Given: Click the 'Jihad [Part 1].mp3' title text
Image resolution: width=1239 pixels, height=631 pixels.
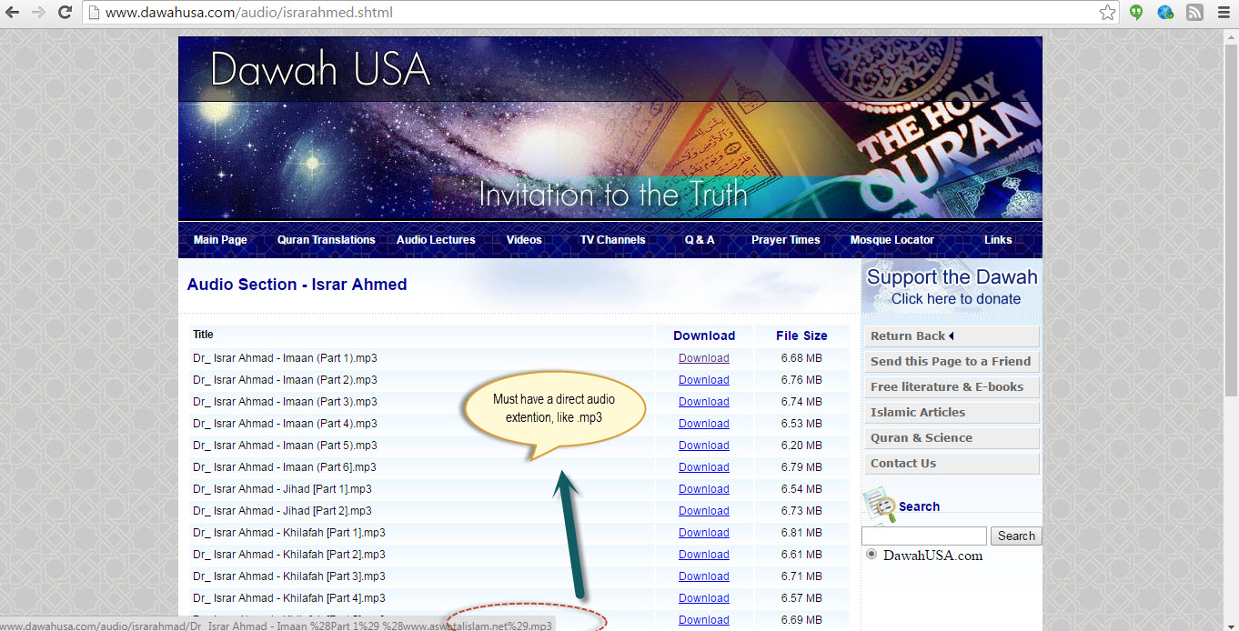Looking at the screenshot, I should click(282, 489).
